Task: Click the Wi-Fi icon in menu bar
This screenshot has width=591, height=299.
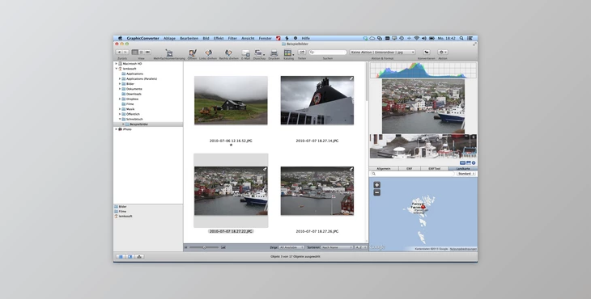Action: tap(416, 38)
